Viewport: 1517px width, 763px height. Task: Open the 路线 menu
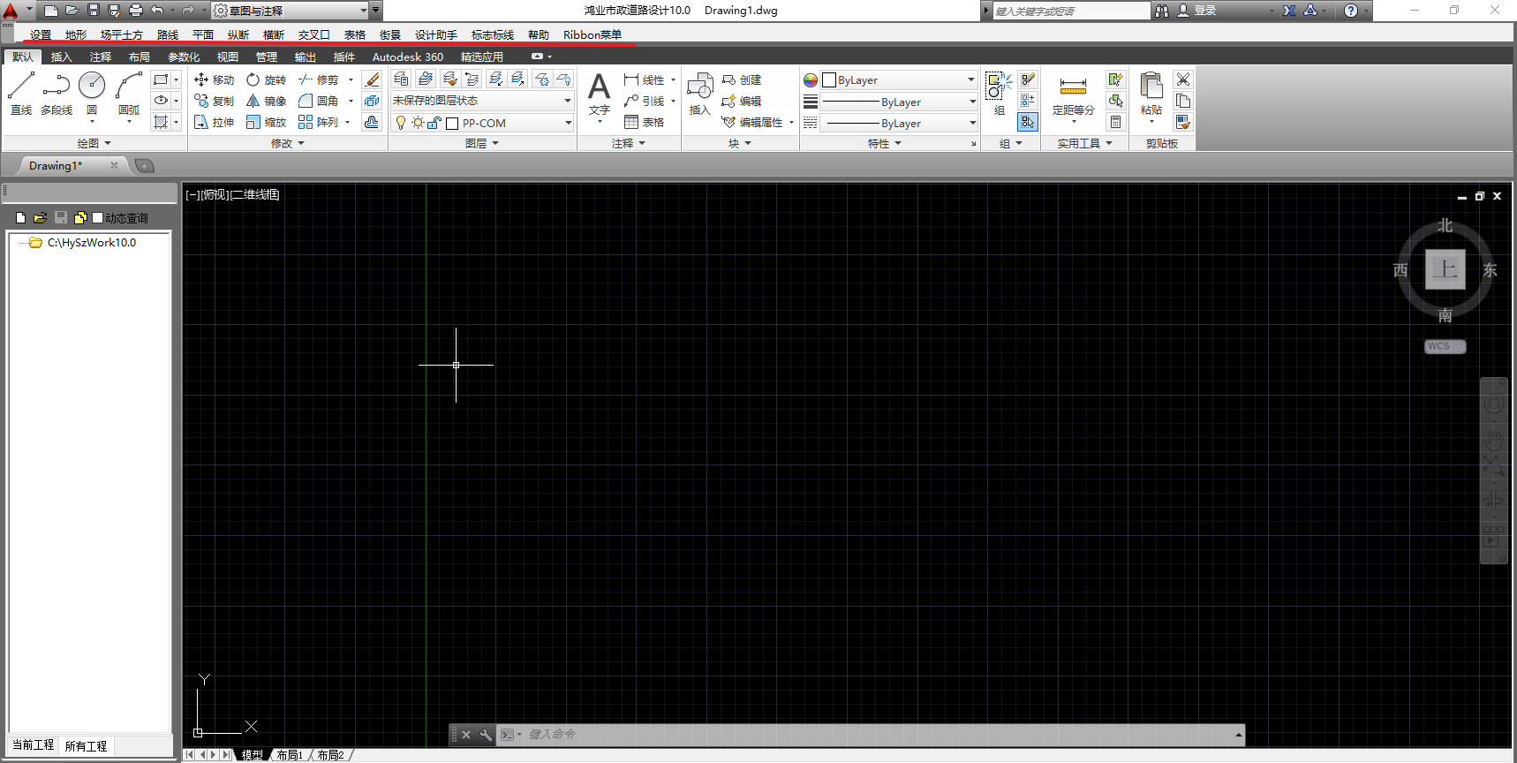click(168, 34)
